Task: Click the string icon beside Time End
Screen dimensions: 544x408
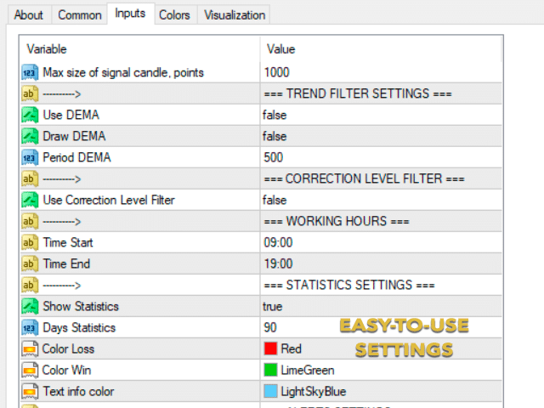Action: (x=30, y=263)
